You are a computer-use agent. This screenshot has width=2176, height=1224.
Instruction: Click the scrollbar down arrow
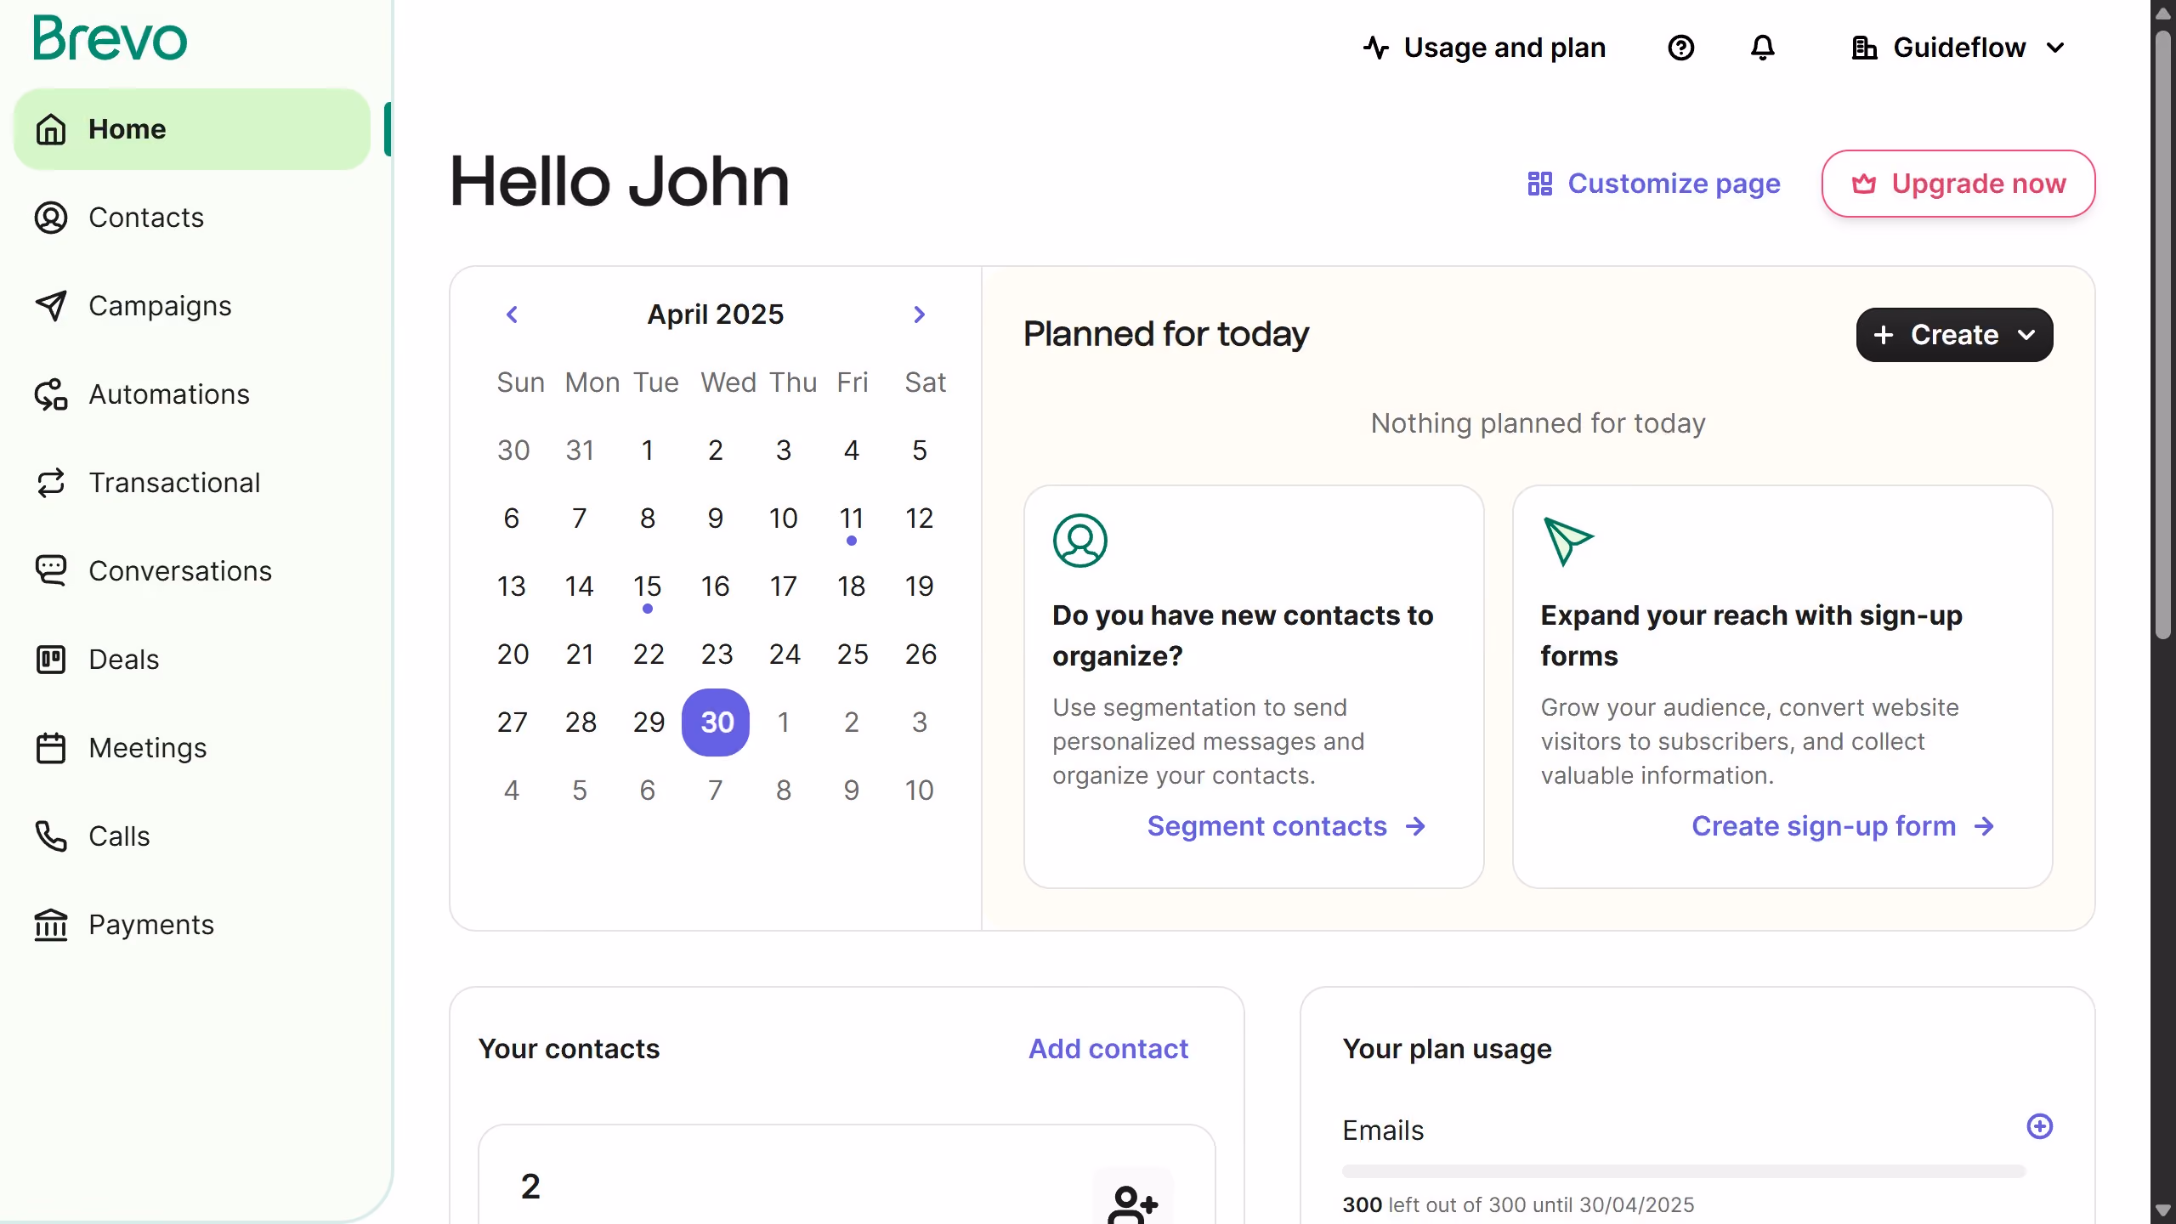2163,1210
